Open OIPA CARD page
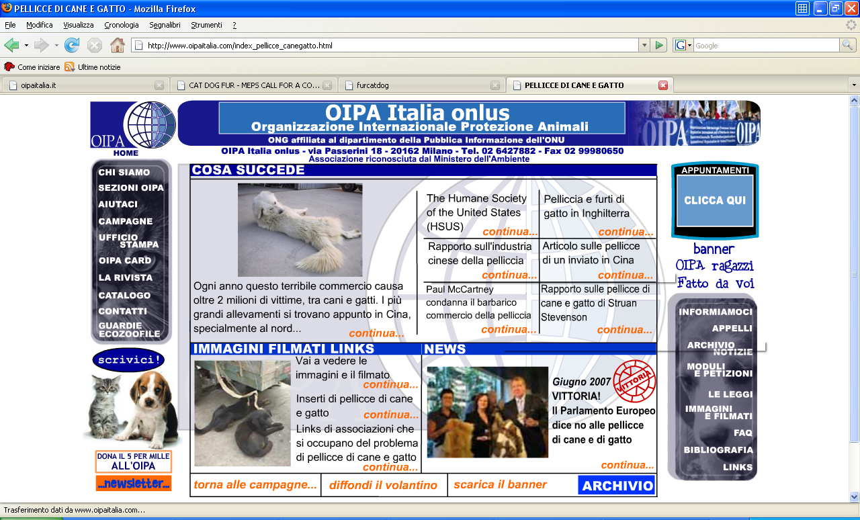Screen dimensions: 860x520 (x=125, y=261)
